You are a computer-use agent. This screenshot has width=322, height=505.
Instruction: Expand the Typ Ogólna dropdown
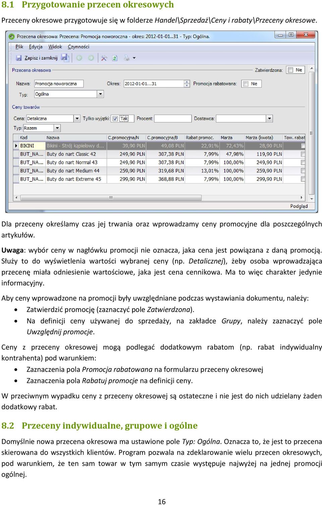100,94
